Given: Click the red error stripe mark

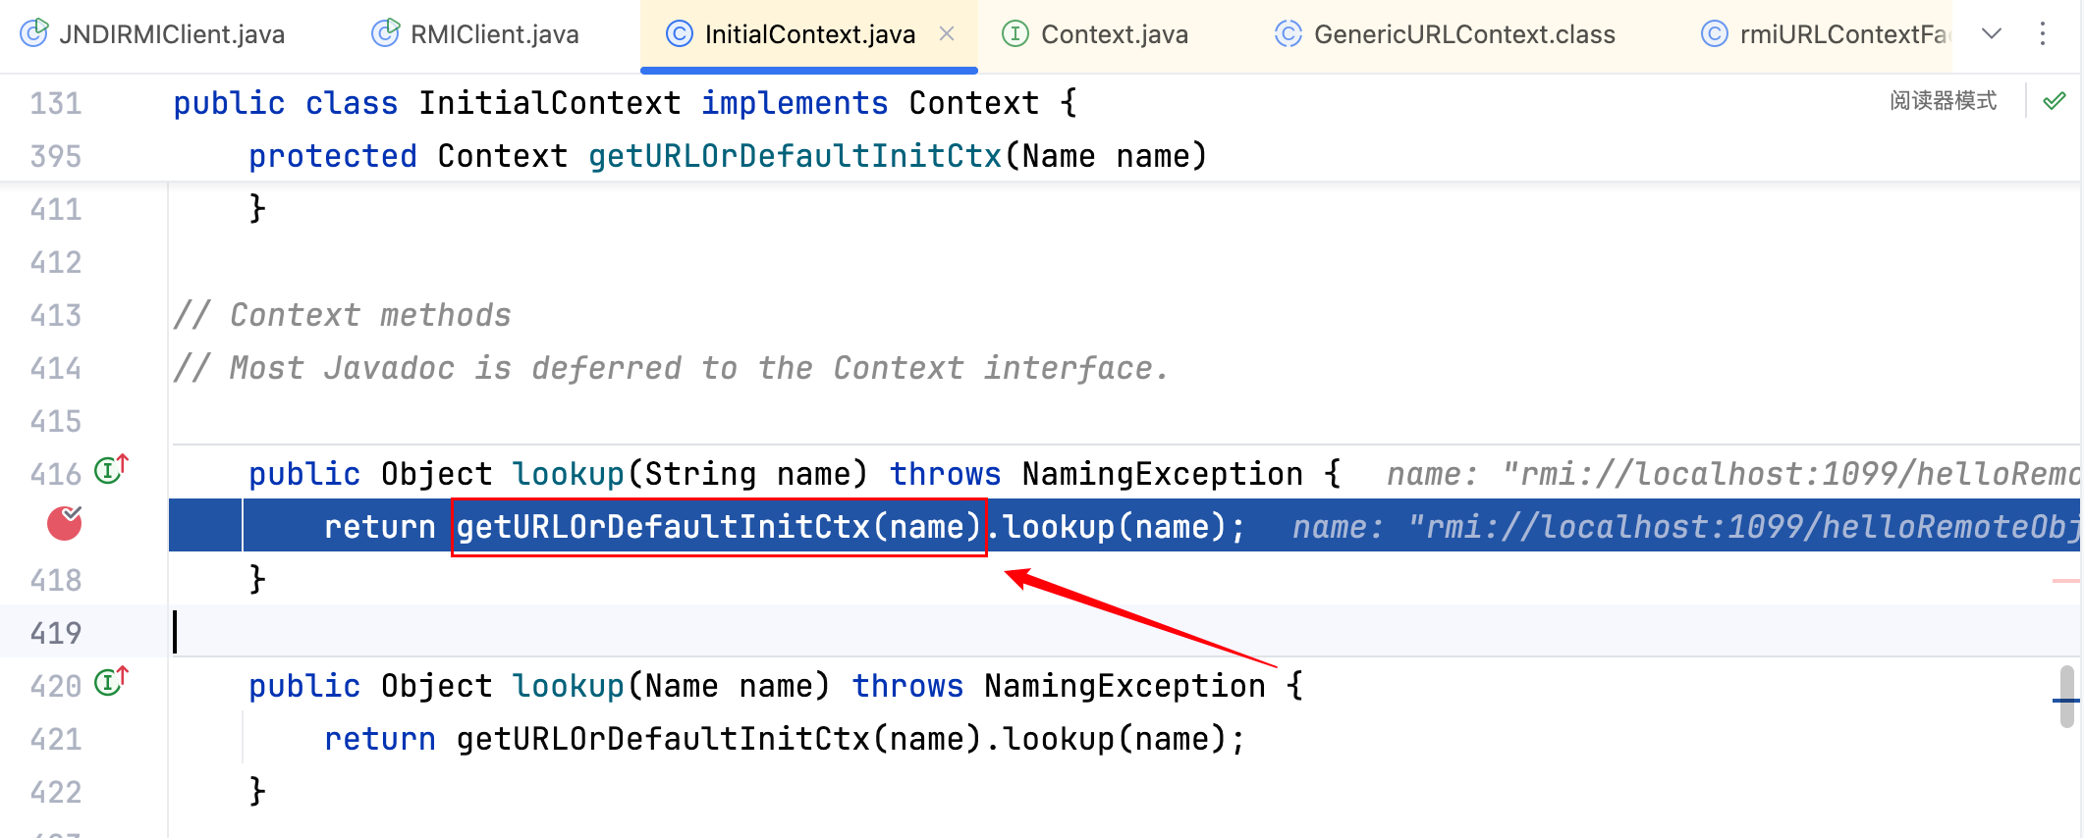Looking at the screenshot, I should tap(2065, 581).
